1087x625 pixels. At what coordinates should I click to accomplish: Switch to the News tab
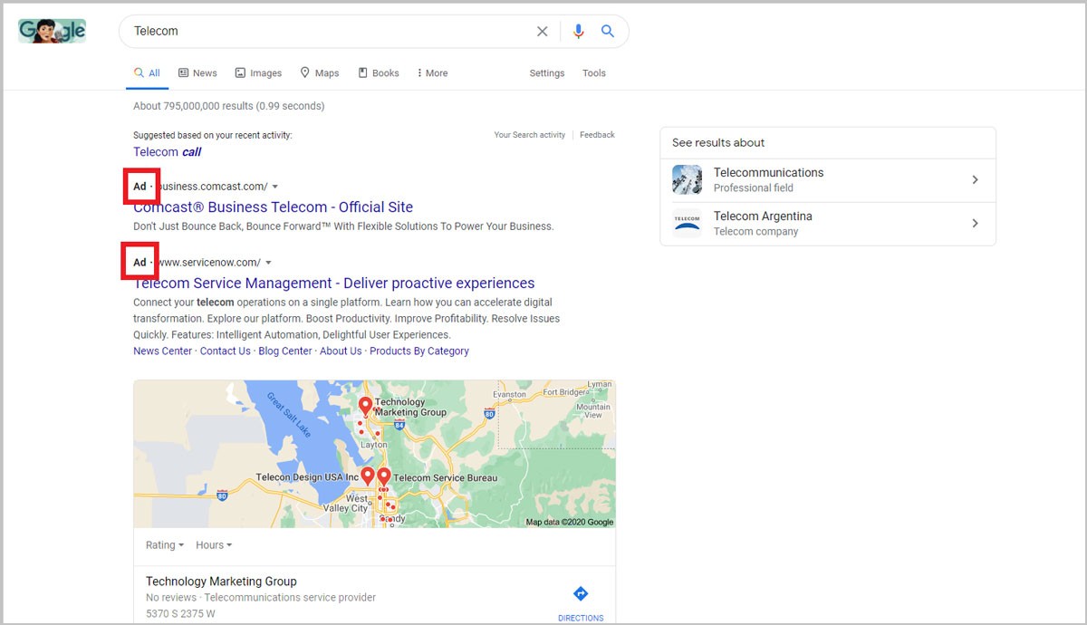(x=197, y=73)
